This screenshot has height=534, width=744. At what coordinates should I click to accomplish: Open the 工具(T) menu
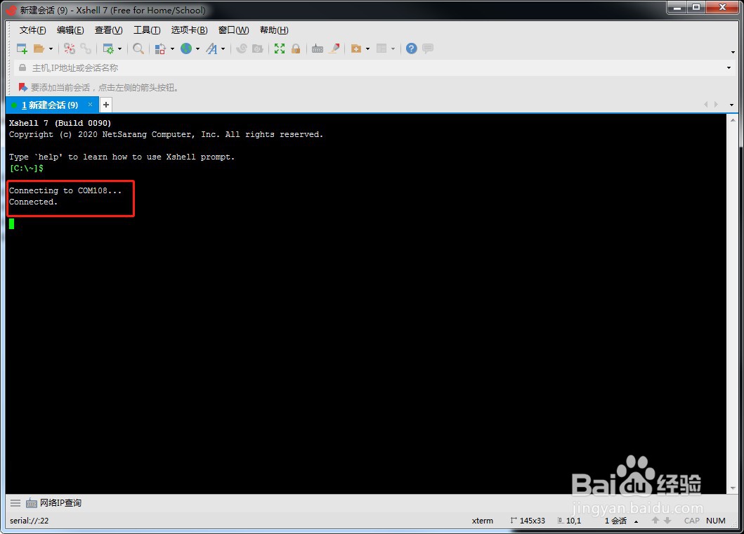tap(147, 30)
